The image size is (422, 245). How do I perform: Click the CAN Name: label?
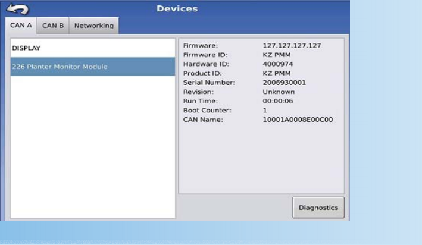(x=203, y=120)
